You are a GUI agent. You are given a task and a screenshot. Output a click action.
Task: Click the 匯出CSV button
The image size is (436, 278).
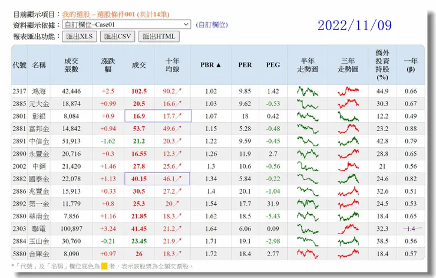[x=117, y=37]
